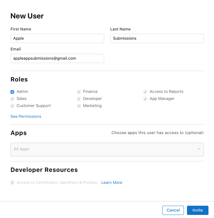Screen dimensions: 214x218
Task: Click the Email input field
Action: tap(57, 58)
